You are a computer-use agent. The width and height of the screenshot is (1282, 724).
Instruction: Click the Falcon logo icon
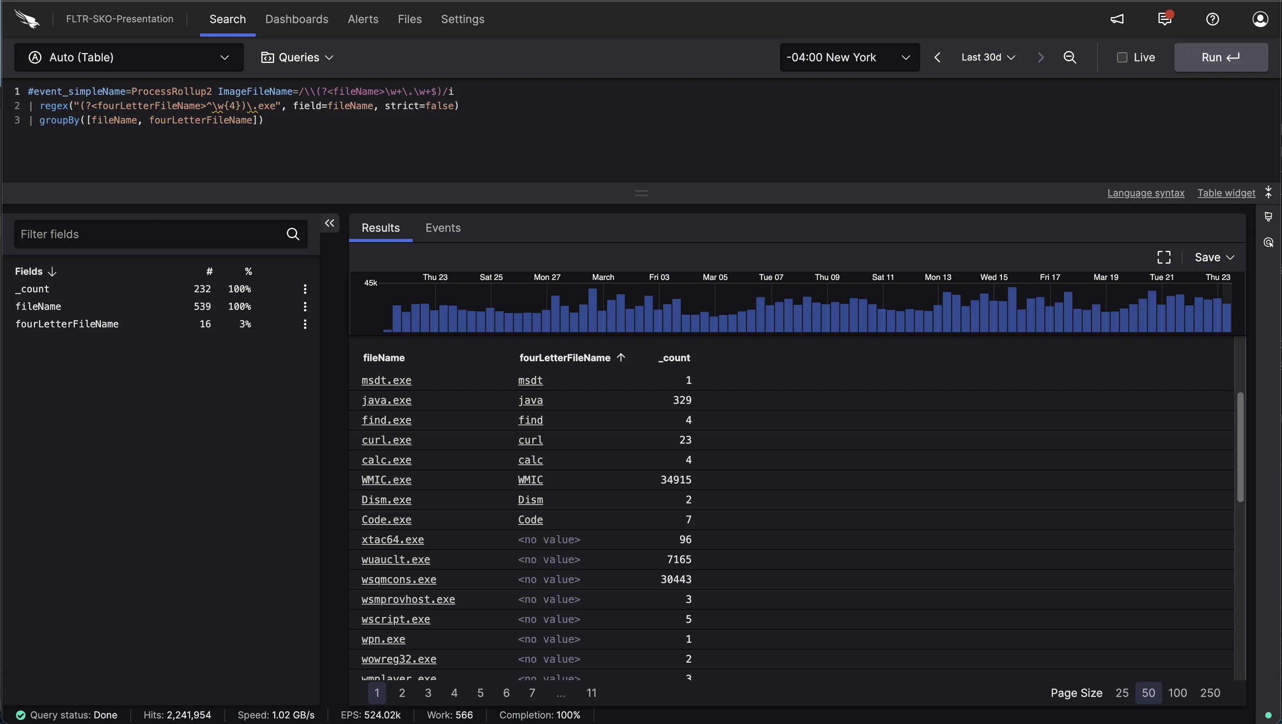pyautogui.click(x=27, y=19)
